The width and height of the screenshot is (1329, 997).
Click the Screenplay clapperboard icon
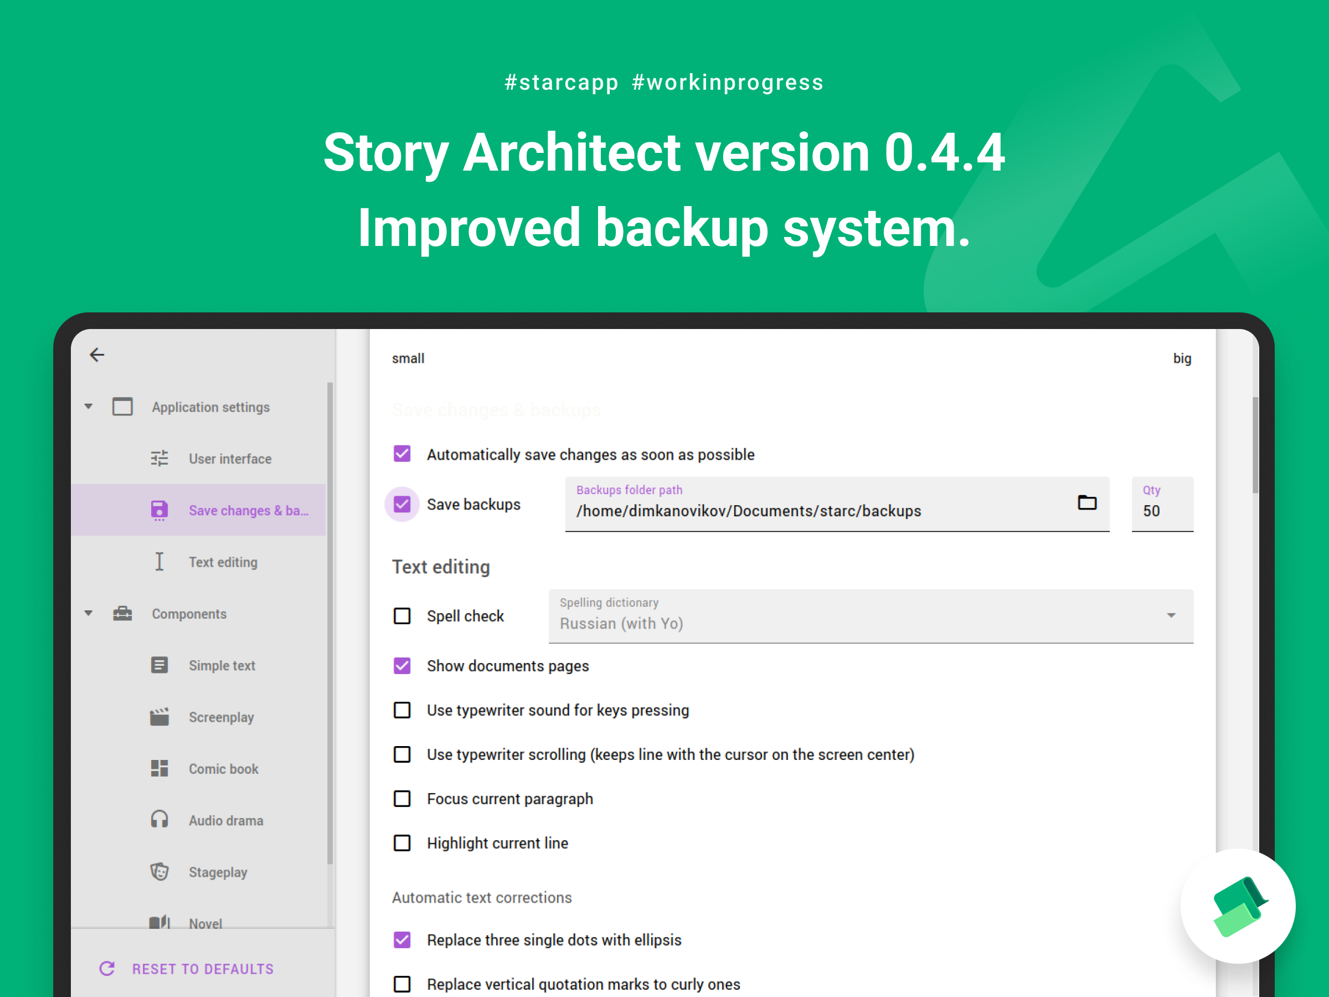[x=159, y=717]
